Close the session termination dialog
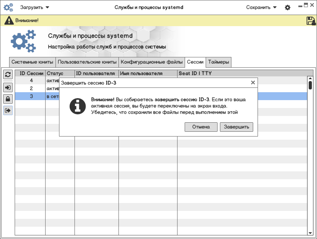 (x=253, y=83)
